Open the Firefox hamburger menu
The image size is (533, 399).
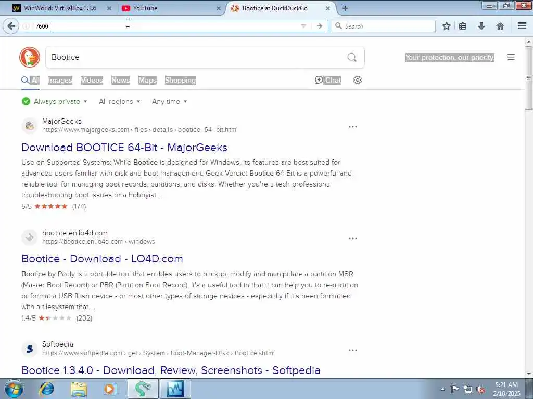pyautogui.click(x=522, y=26)
